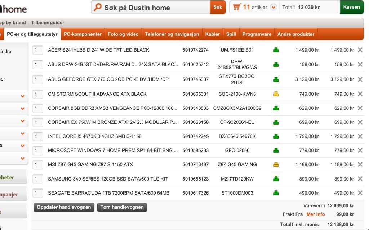The image size is (369, 230).
Task: Click part number ST1000DM003
Action: (x=237, y=193)
